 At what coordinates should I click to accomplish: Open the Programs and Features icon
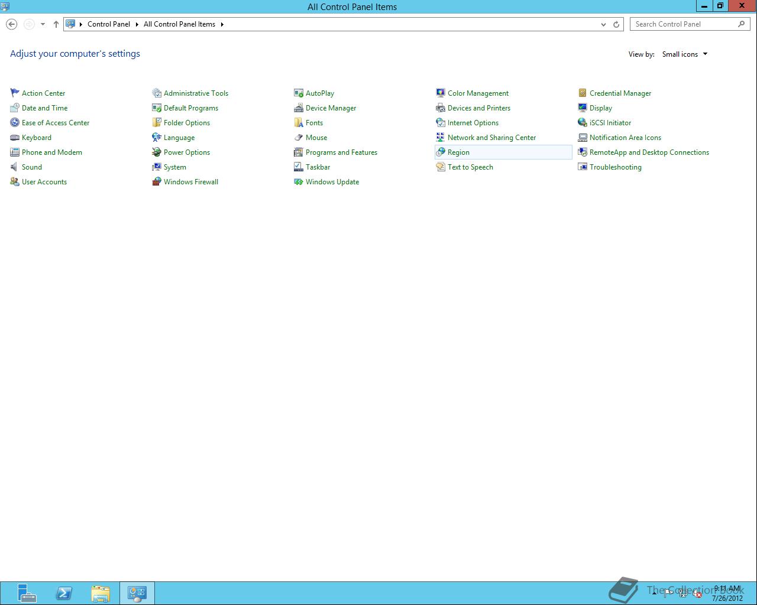pyautogui.click(x=299, y=152)
